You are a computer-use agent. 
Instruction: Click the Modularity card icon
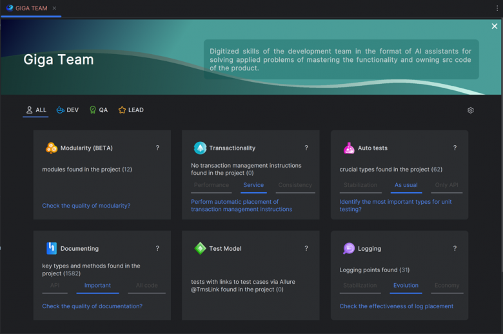[x=52, y=148]
